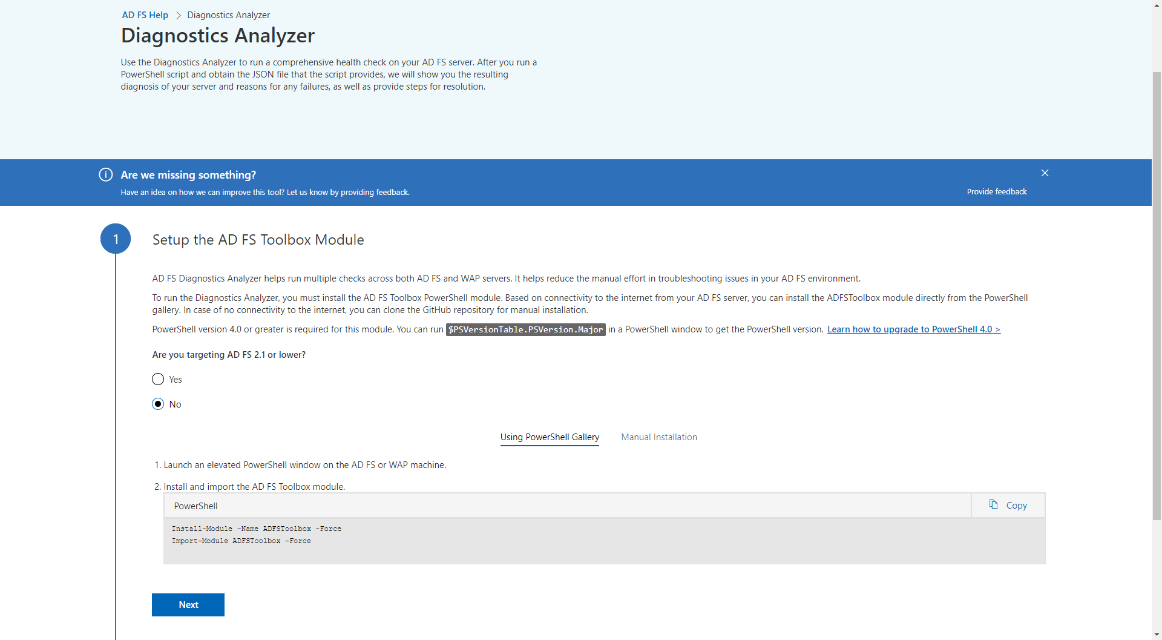Click the scrollbar up arrow
1162x640 pixels.
tap(1155, 5)
